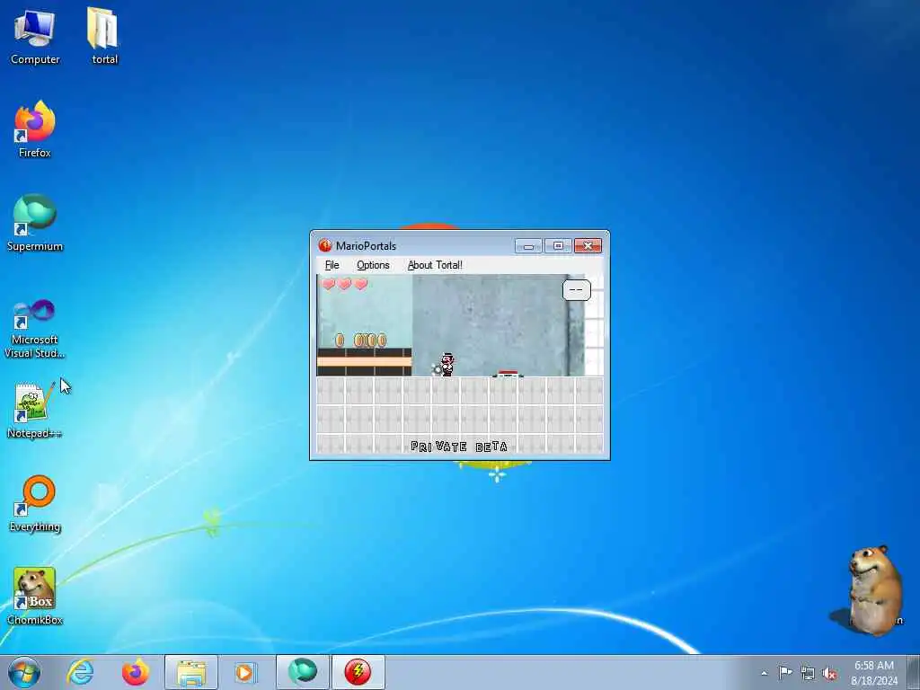Maximize the MarioPortals window
Viewport: 920px width, 690px height.
pos(558,246)
